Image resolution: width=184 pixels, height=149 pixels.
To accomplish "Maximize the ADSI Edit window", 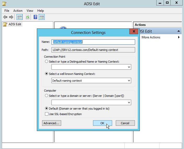I will (167, 3).
